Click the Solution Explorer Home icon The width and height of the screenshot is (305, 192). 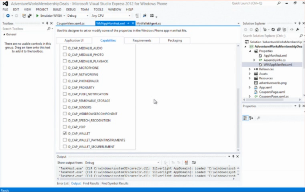257,30
